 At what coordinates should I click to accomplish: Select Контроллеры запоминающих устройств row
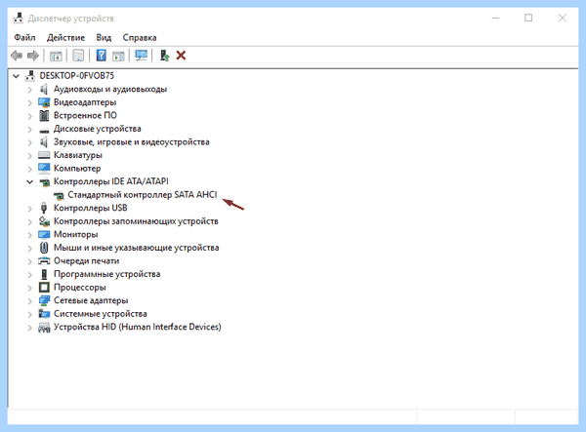coord(136,221)
